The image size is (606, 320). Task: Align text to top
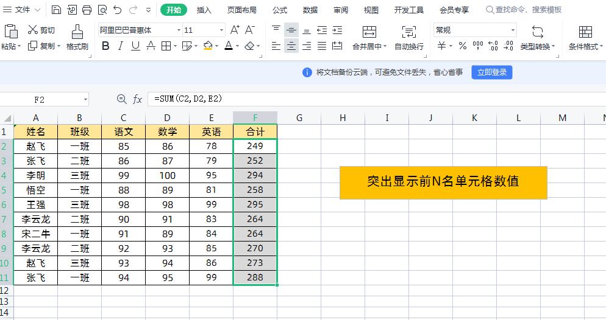[x=276, y=30]
